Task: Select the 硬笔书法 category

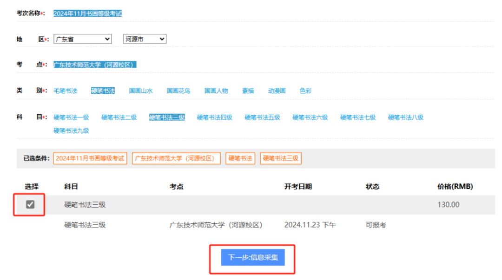Action: click(x=103, y=91)
